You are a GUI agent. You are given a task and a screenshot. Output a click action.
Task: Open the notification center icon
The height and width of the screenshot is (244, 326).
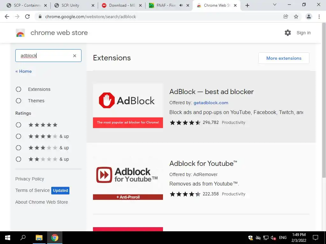point(315,238)
